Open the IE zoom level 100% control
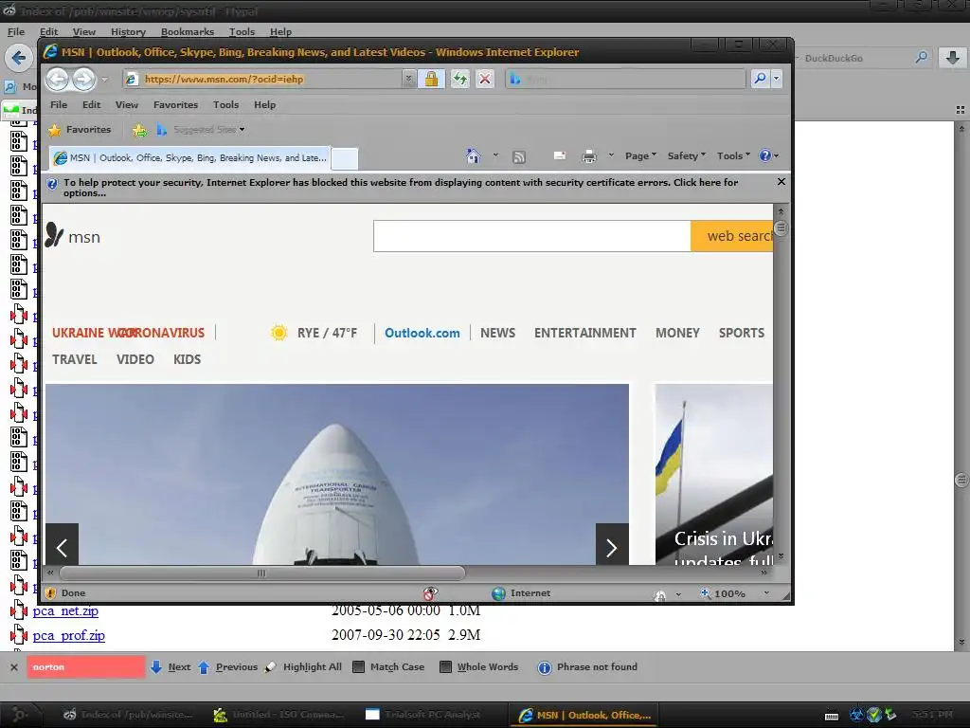The height and width of the screenshot is (728, 970). tap(735, 593)
